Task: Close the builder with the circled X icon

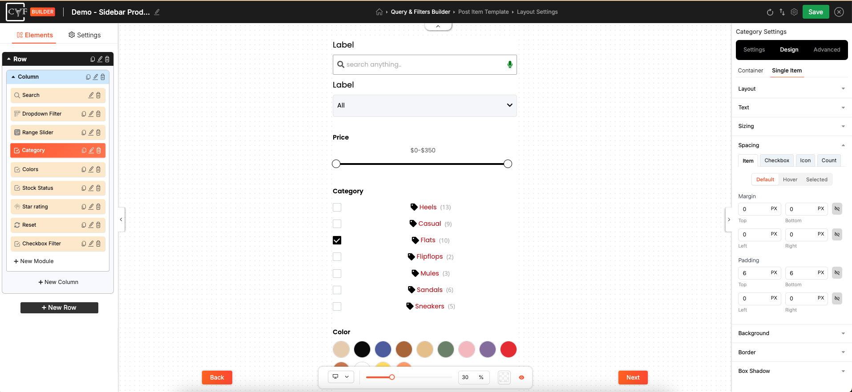Action: click(x=839, y=12)
